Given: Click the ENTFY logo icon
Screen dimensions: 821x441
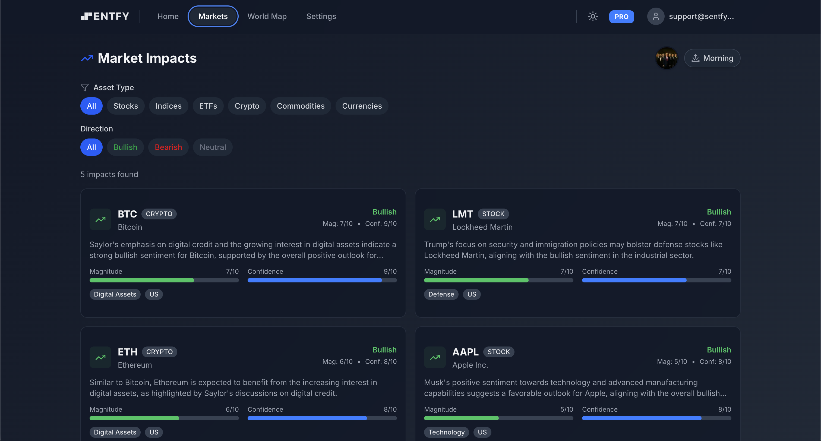Looking at the screenshot, I should pos(86,16).
